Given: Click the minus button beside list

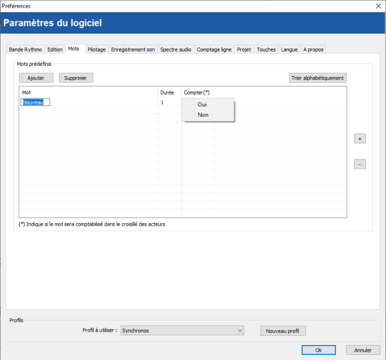Looking at the screenshot, I should [x=360, y=165].
